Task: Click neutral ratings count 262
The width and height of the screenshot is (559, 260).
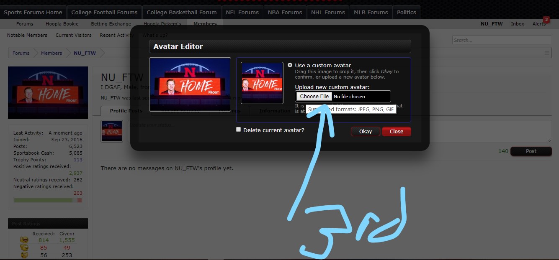Action: pos(78,180)
